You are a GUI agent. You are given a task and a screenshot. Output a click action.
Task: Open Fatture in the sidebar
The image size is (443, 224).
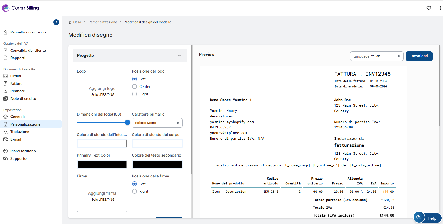tap(16, 83)
